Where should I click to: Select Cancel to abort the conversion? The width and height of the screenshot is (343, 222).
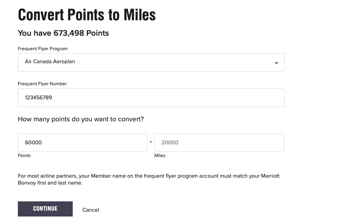coord(91,210)
